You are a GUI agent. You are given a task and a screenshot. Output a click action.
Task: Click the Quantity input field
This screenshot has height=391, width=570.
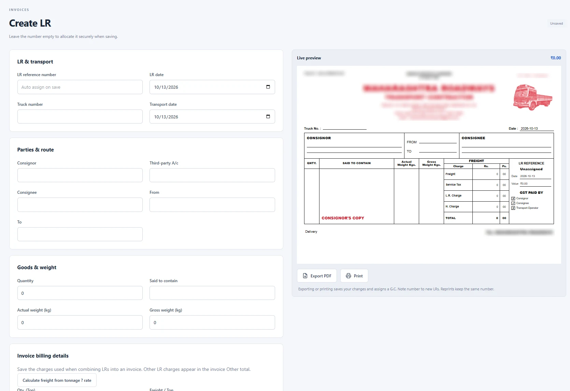[80, 293]
